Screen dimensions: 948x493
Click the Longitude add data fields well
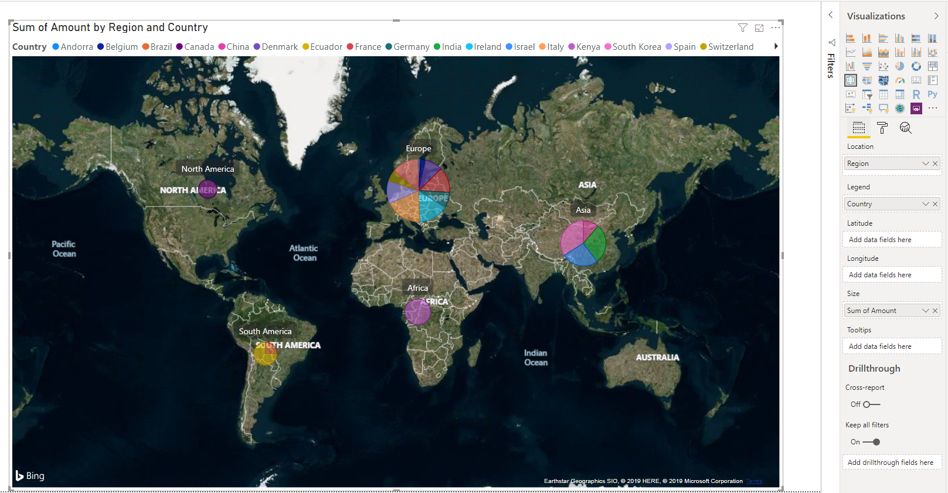[892, 275]
